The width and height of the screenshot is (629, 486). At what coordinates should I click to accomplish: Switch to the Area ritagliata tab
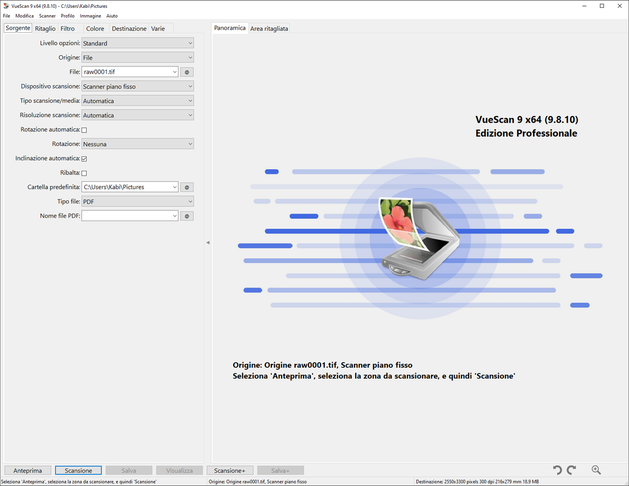click(269, 29)
